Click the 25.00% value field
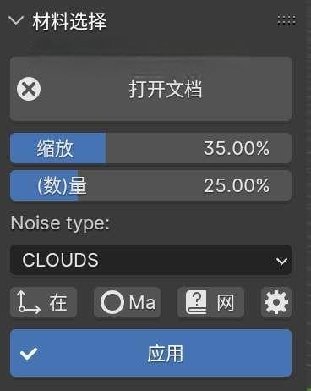This screenshot has height=391, width=311. 237,185
